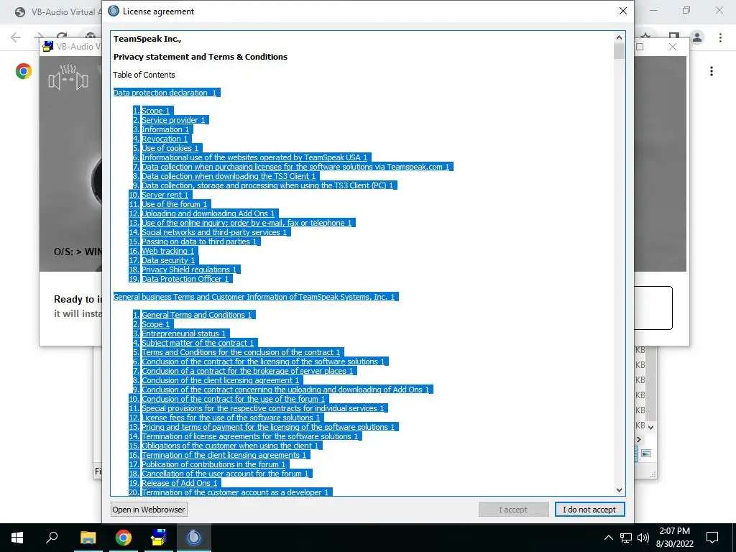Open File Explorer from taskbar
Viewport: 736px width, 552px height.
click(x=88, y=538)
